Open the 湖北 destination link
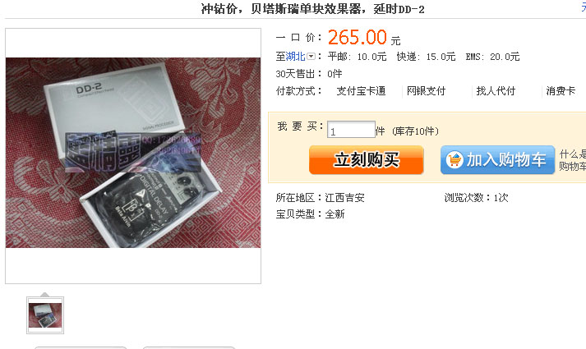 pyautogui.click(x=296, y=57)
